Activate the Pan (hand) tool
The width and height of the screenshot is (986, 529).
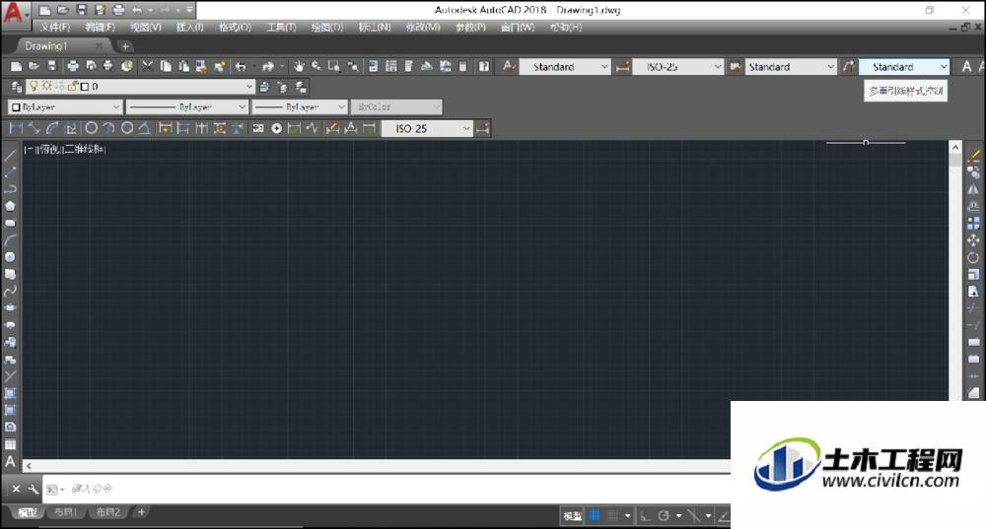coord(299,66)
